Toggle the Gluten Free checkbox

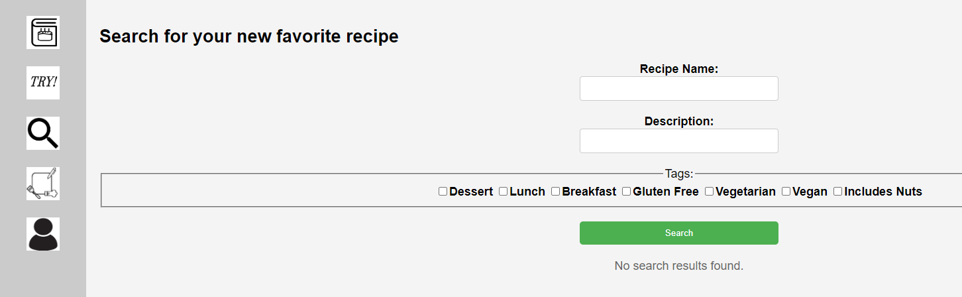626,192
